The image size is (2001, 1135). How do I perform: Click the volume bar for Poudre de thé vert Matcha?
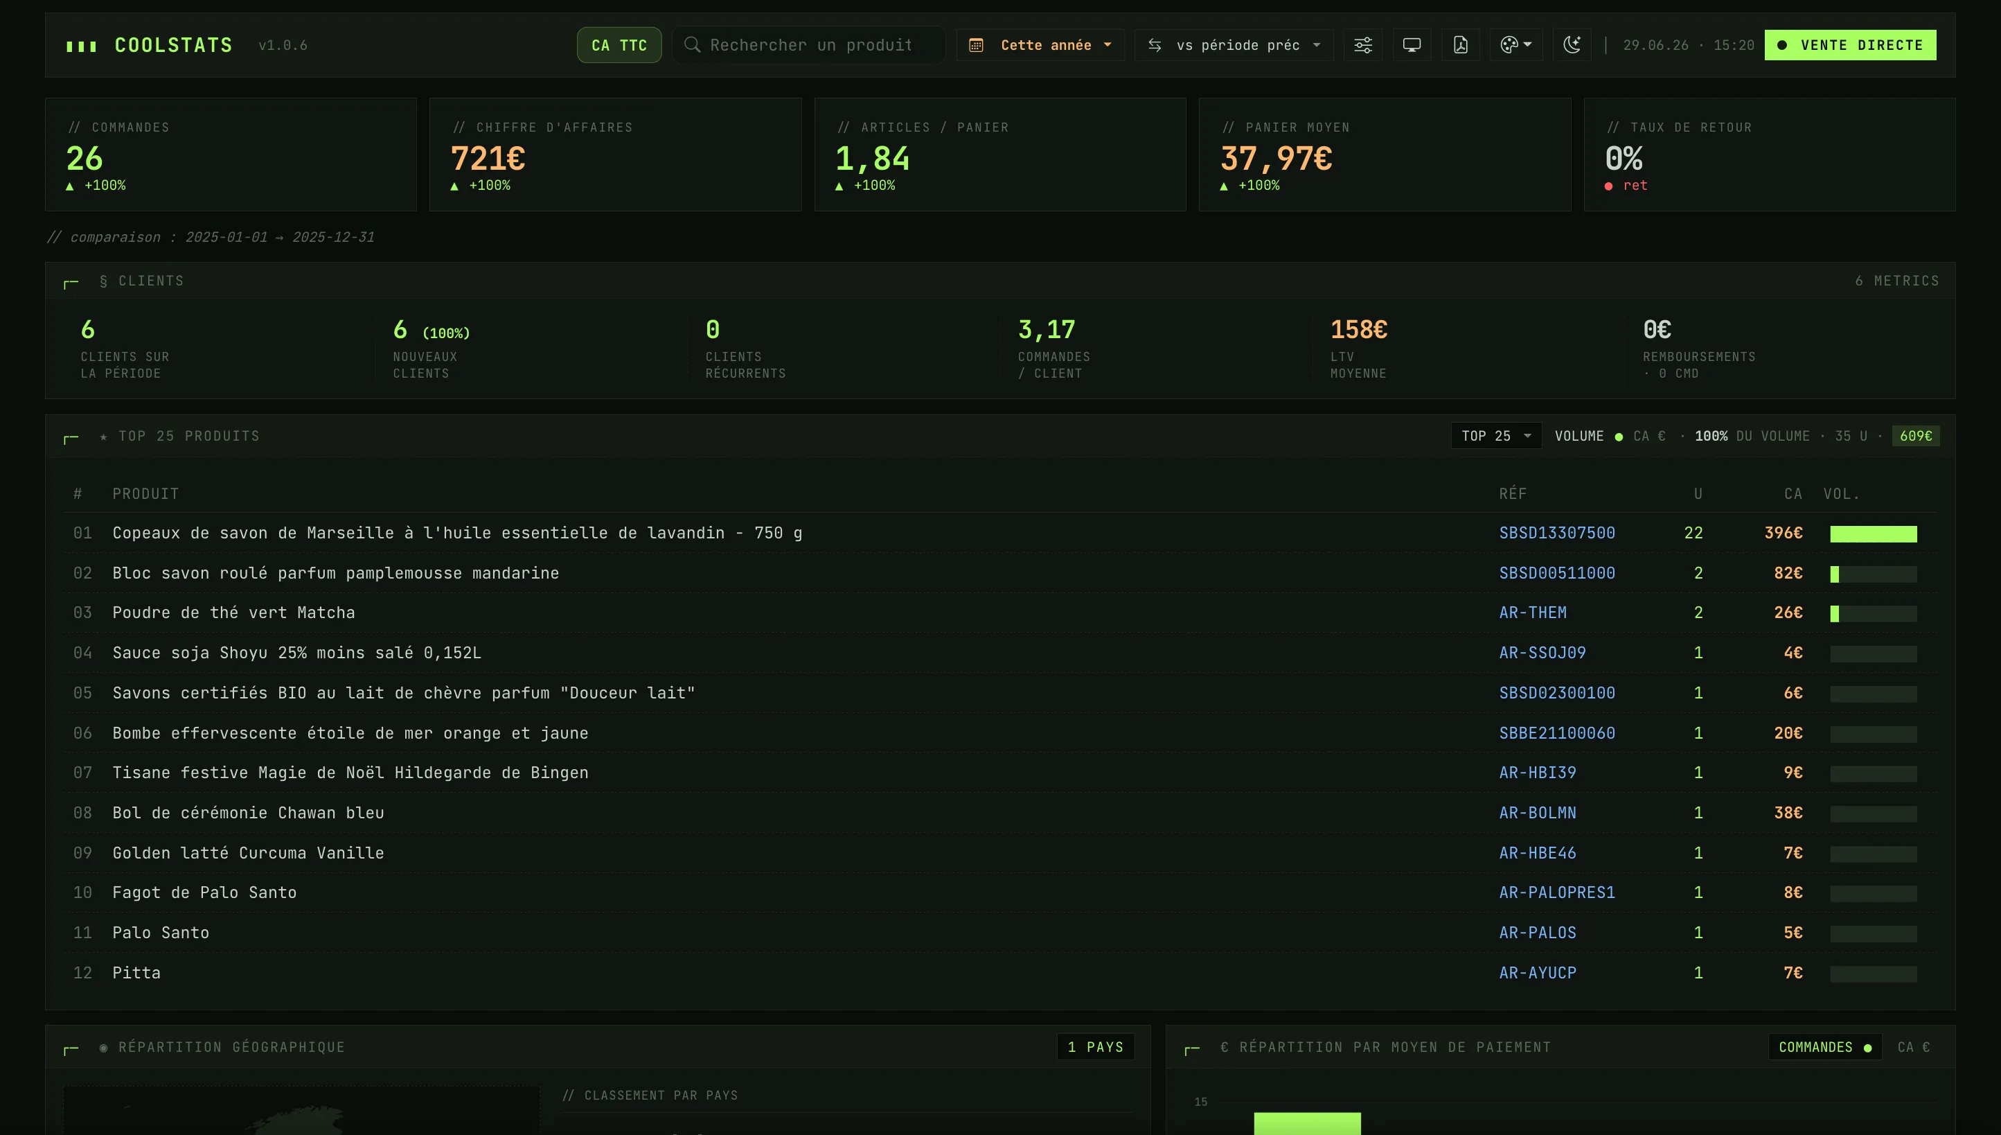[x=1873, y=614]
